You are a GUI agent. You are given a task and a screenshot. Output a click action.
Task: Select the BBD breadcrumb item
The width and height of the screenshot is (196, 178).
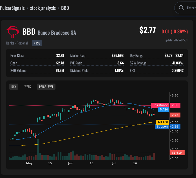pyautogui.click(x=65, y=8)
